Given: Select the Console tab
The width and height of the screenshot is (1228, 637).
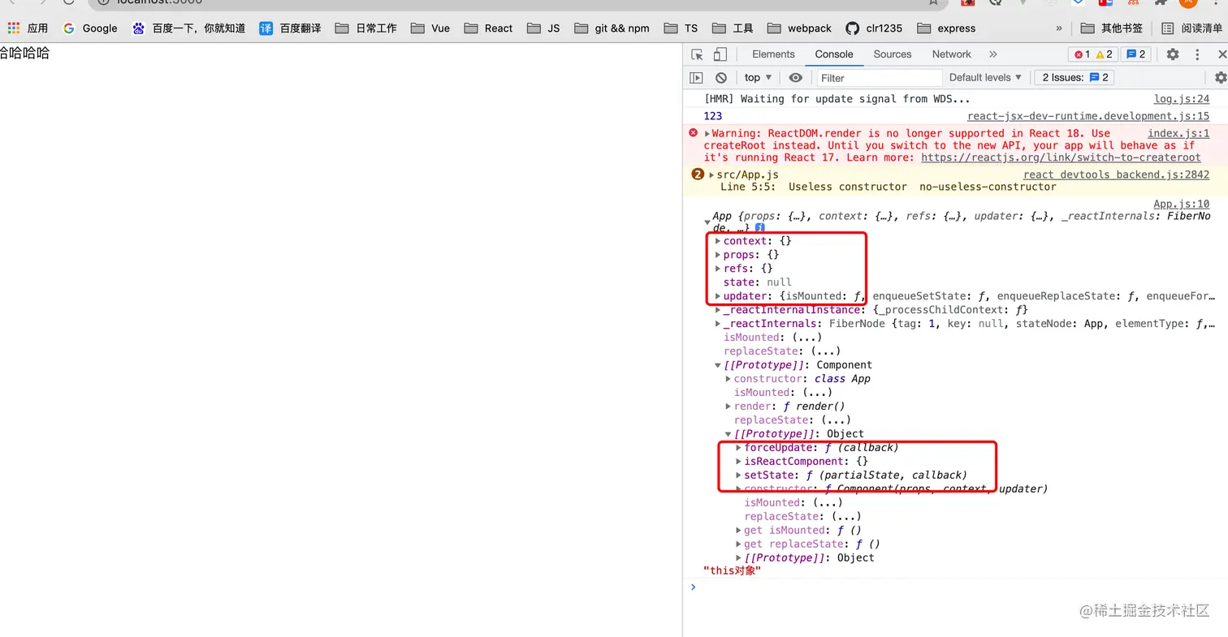Looking at the screenshot, I should pos(834,54).
